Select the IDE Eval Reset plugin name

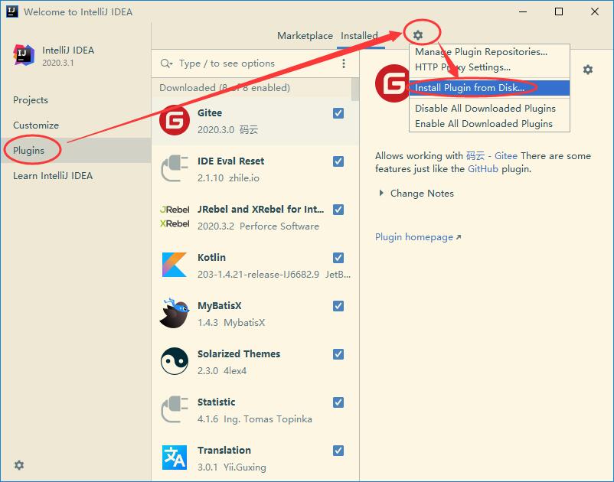point(230,161)
